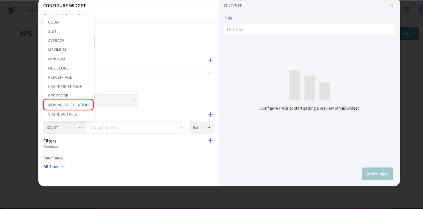Open the Bar chart type dropdown
Viewport: 423px width, 209px height.
coord(201,128)
